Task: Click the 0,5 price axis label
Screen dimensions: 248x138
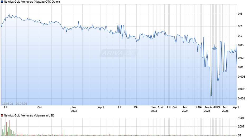Action: tap(240, 14)
